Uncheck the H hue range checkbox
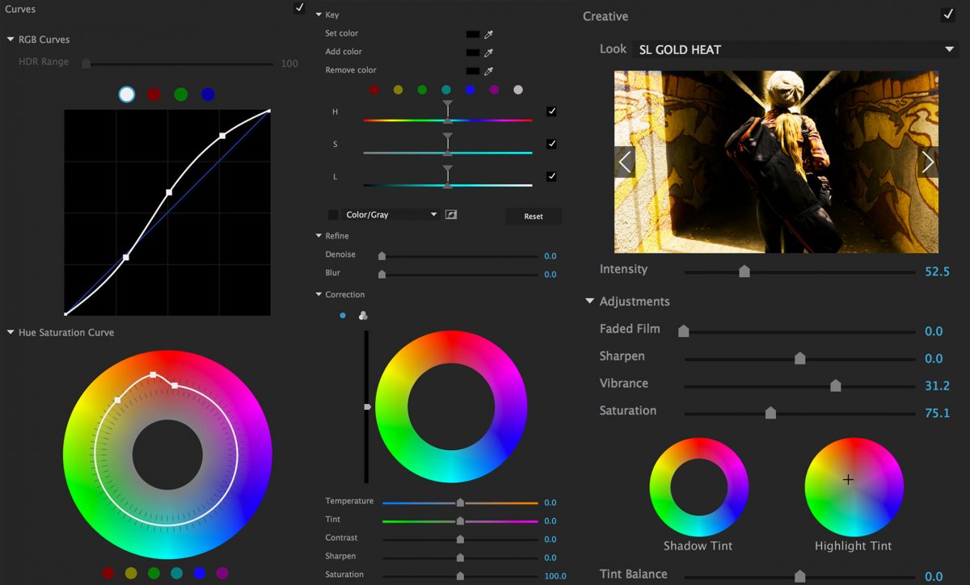970x585 pixels. (551, 112)
